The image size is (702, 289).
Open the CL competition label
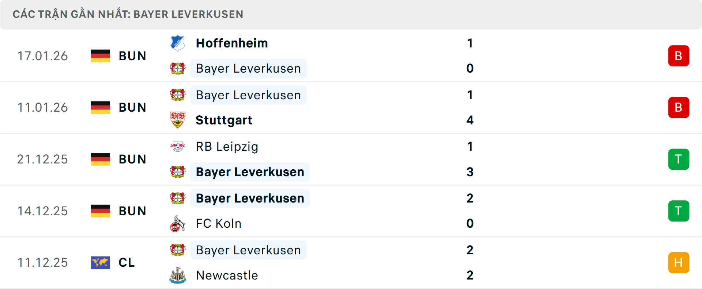(126, 262)
